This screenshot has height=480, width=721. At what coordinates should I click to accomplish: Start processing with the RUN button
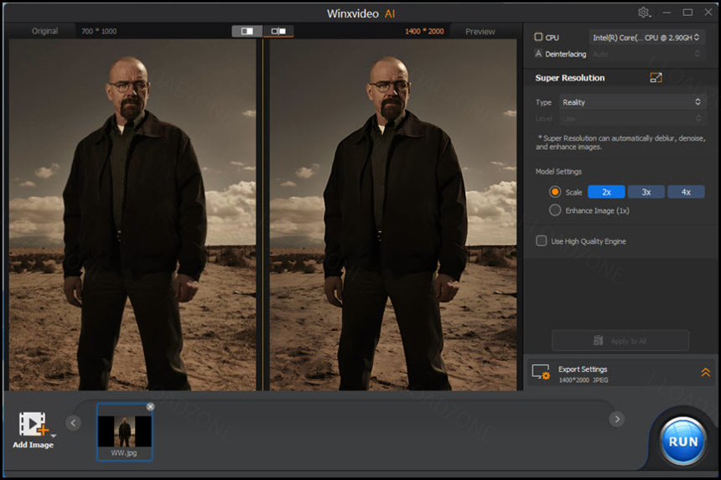[682, 441]
